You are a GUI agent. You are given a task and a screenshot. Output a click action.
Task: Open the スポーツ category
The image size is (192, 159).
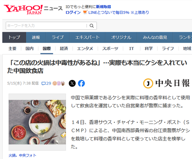pyautogui.click(x=110, y=48)
